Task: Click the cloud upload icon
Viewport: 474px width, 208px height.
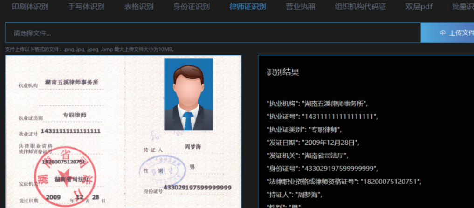Action: click(x=442, y=33)
